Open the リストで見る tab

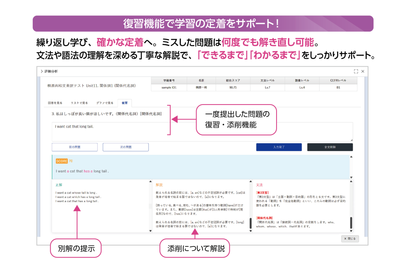coord(79,103)
